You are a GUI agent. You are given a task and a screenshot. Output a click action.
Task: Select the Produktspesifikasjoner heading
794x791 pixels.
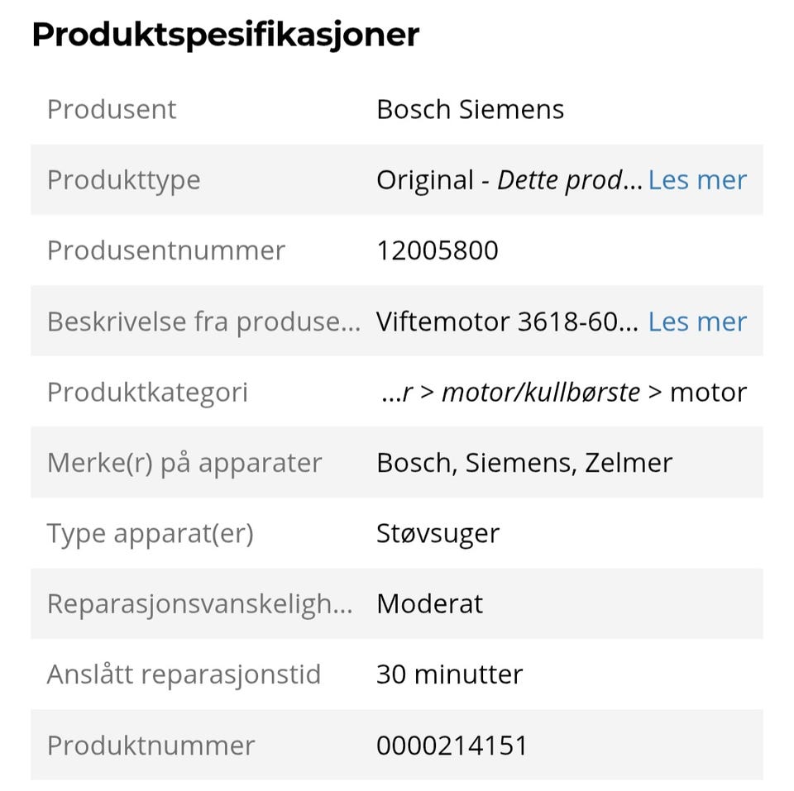(225, 36)
